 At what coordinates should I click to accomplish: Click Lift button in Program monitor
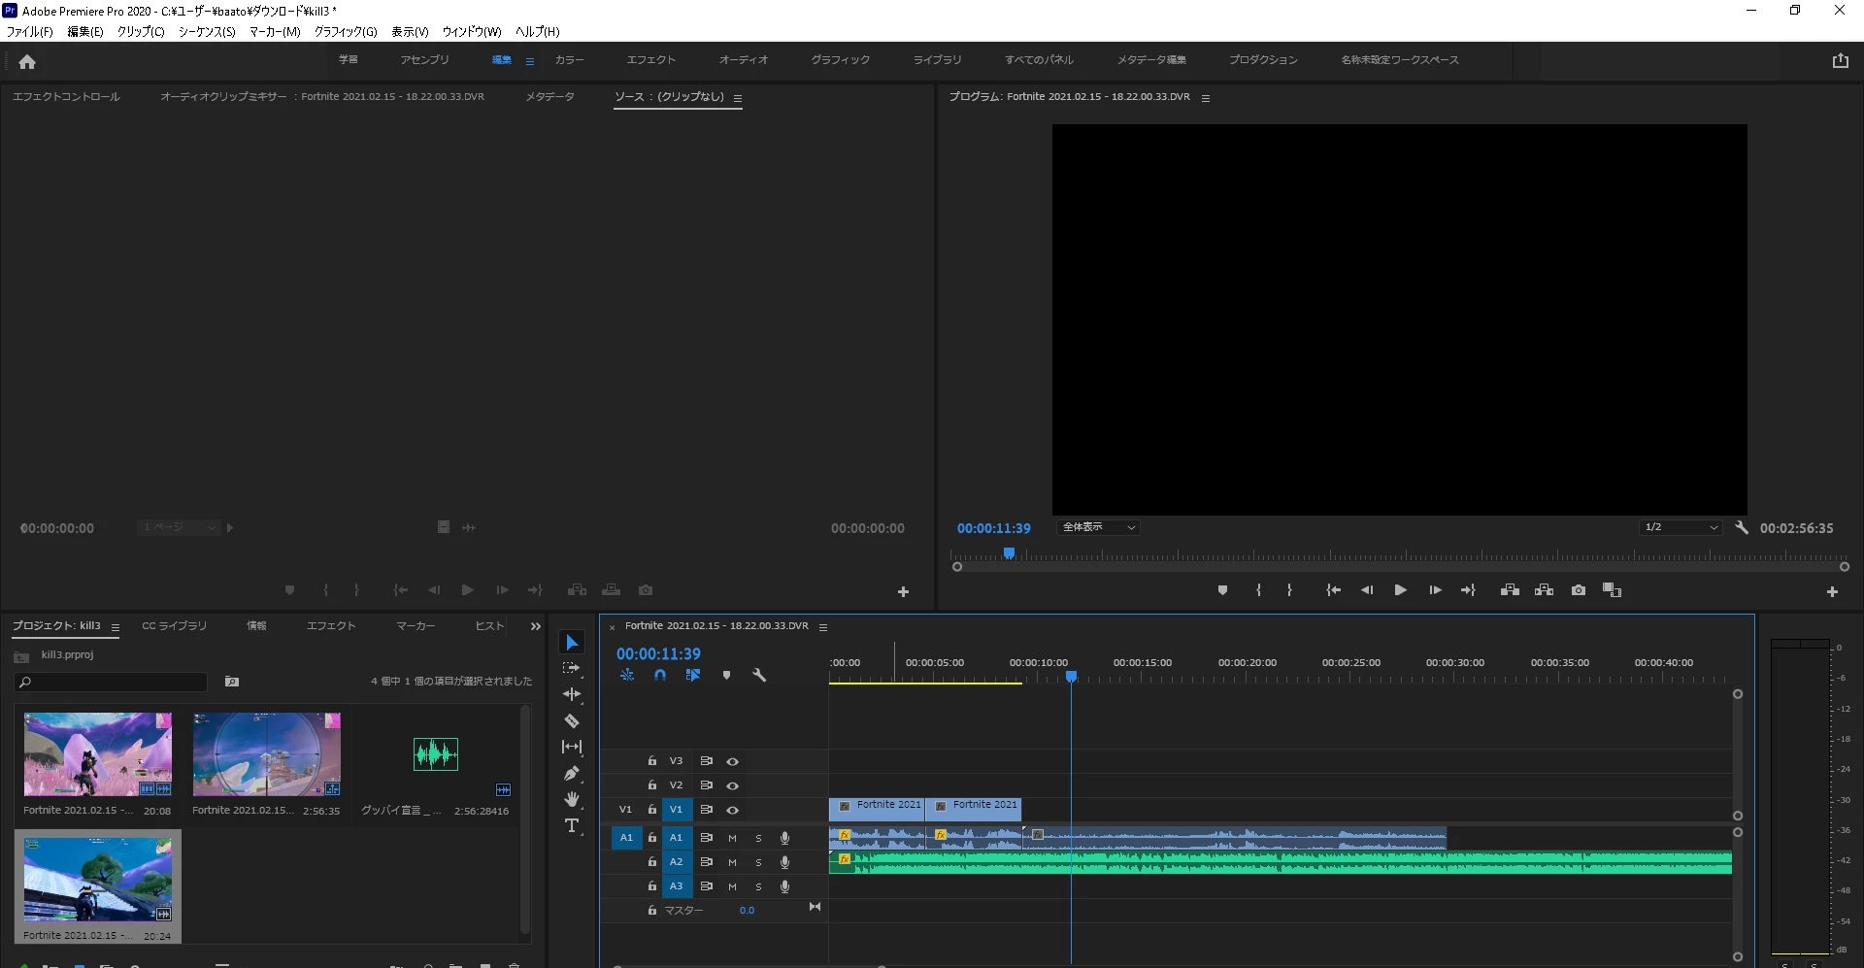point(1510,590)
